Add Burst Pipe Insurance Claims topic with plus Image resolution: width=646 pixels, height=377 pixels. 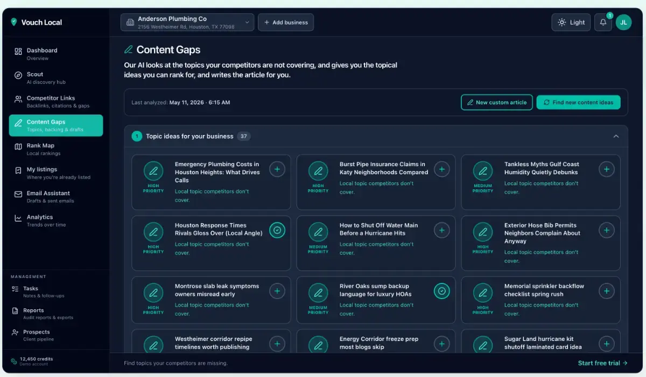tap(442, 169)
